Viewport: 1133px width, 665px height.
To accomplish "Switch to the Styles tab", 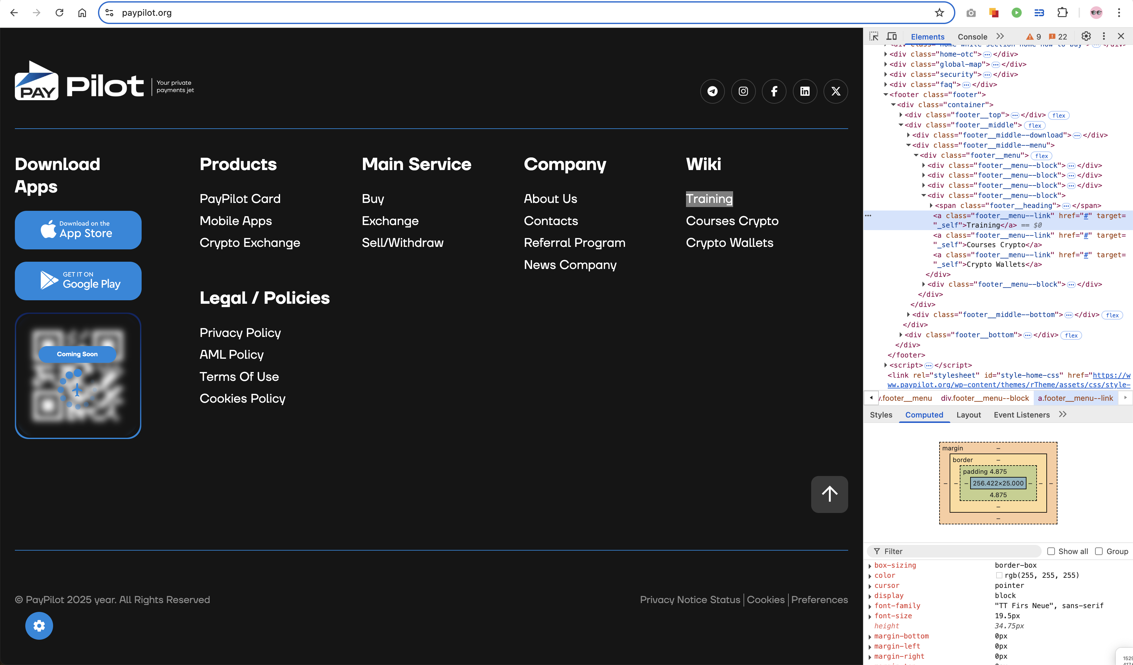I will point(881,415).
